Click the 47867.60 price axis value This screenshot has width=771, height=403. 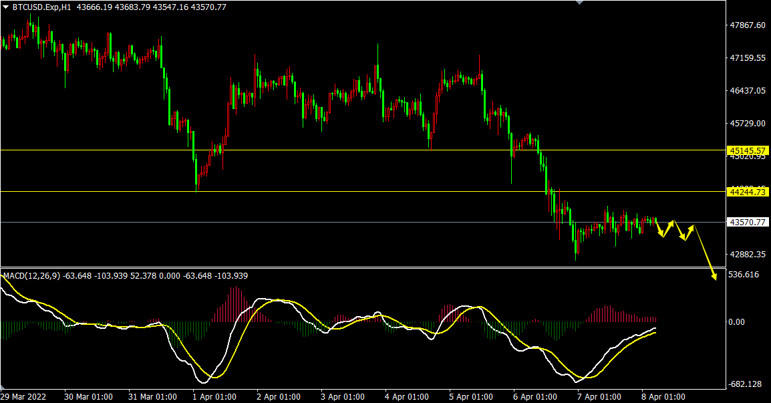click(748, 25)
